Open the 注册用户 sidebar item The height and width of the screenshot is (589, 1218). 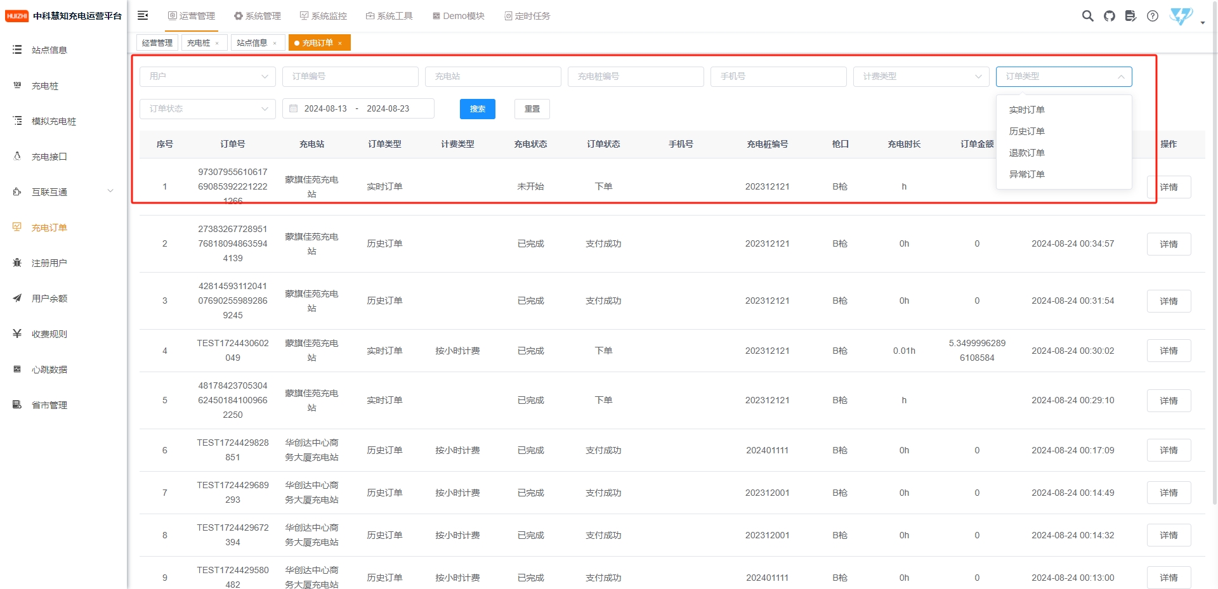(x=63, y=262)
